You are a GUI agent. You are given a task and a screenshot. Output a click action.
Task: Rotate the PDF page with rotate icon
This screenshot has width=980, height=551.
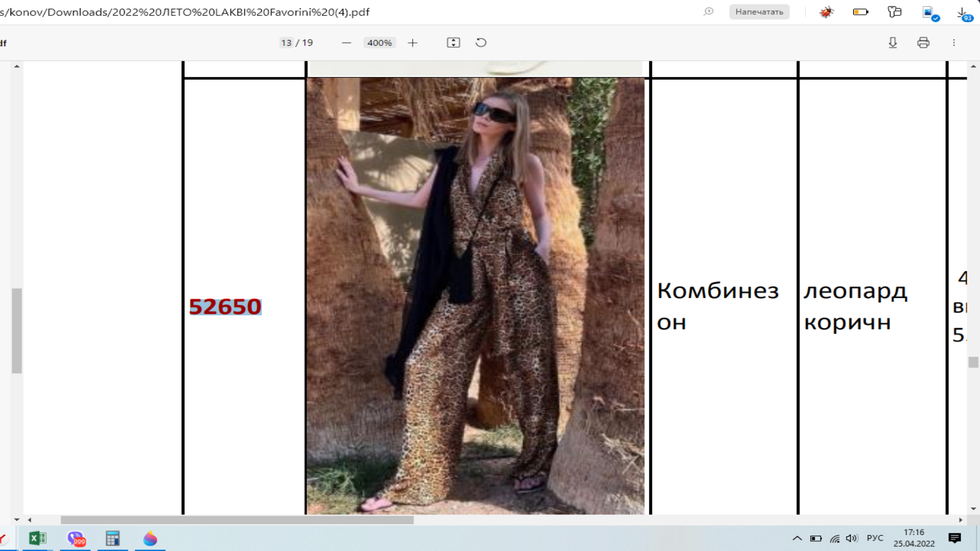coord(481,42)
